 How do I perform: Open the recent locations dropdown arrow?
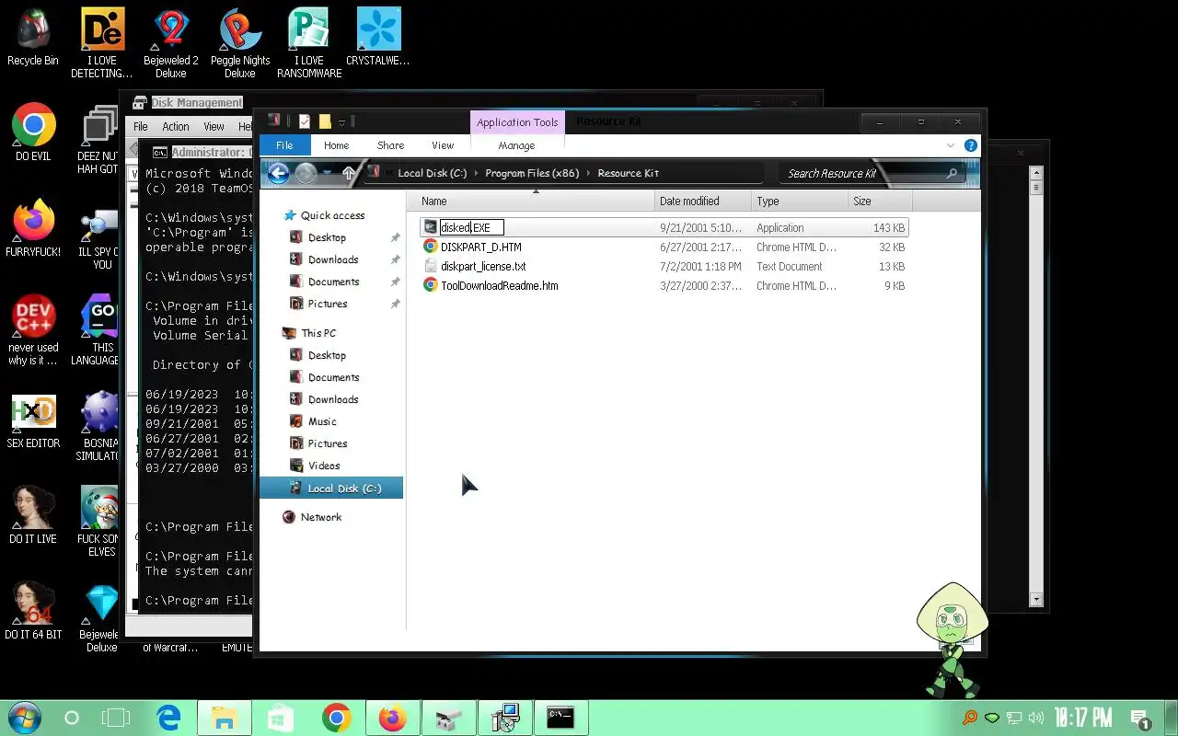(x=327, y=173)
